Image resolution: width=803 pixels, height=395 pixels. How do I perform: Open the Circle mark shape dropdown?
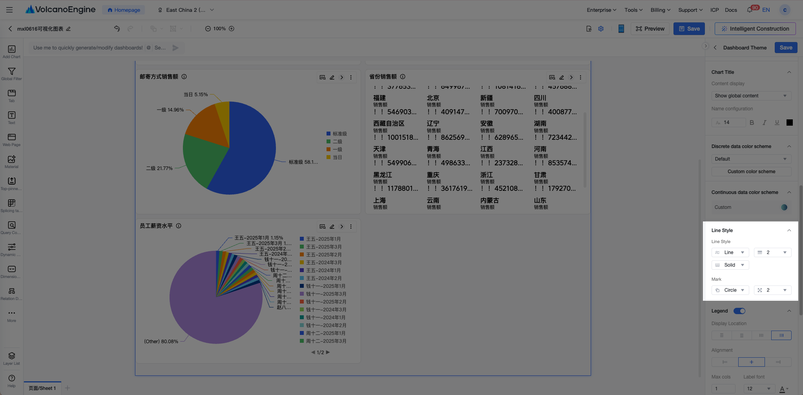730,290
